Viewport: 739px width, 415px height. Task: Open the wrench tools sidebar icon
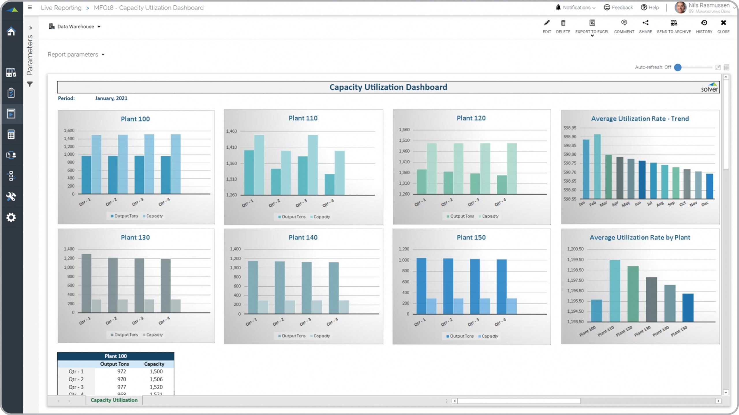(x=11, y=197)
